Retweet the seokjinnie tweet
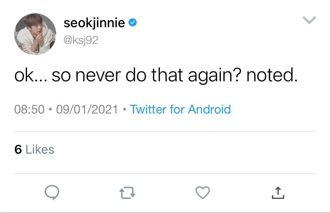 pos(127,193)
